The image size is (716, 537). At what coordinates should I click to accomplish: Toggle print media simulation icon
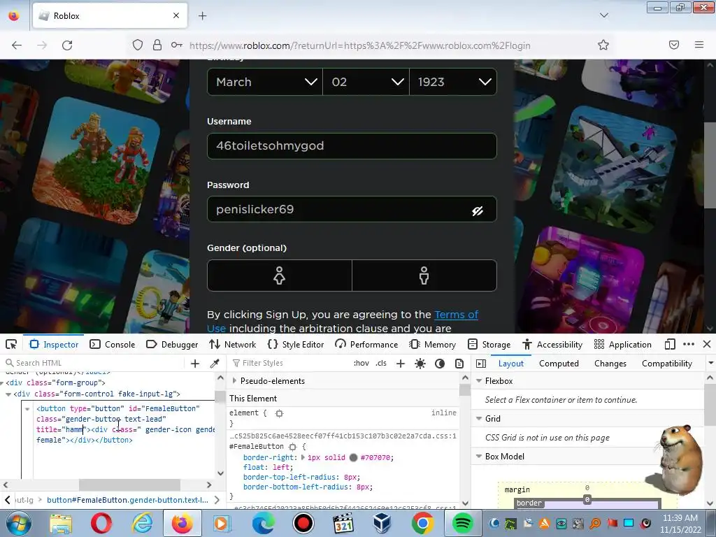pos(459,363)
